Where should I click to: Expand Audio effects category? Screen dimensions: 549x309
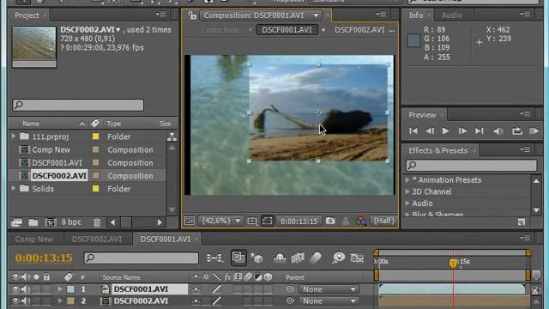[x=407, y=203]
